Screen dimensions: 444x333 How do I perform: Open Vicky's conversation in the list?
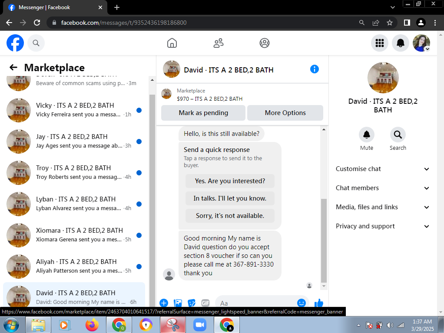[x=74, y=110]
